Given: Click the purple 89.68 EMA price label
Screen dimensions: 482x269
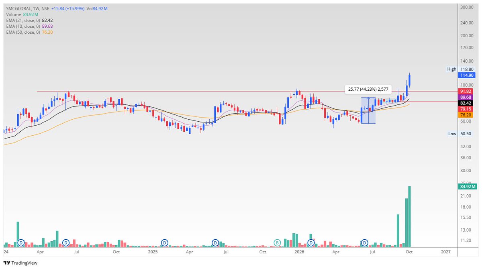Looking at the screenshot, I should [x=466, y=97].
